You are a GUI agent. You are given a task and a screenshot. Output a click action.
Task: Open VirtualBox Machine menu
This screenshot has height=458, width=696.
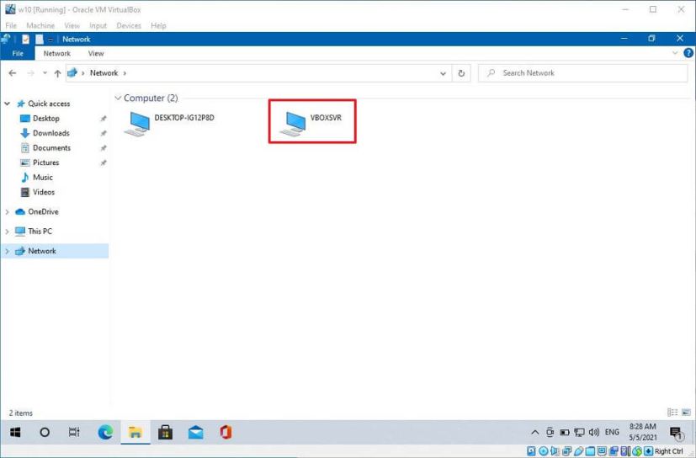click(40, 26)
